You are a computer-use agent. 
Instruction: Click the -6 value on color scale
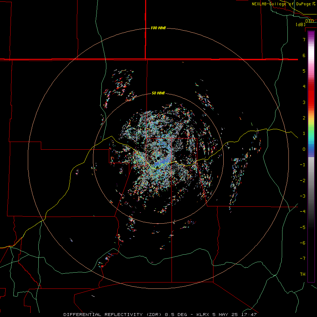coord(303,243)
